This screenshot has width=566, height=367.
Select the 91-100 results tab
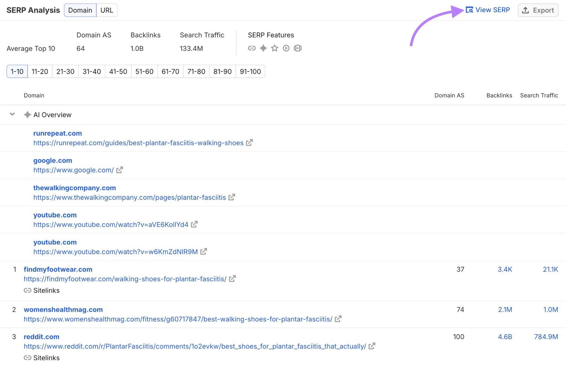pos(250,71)
